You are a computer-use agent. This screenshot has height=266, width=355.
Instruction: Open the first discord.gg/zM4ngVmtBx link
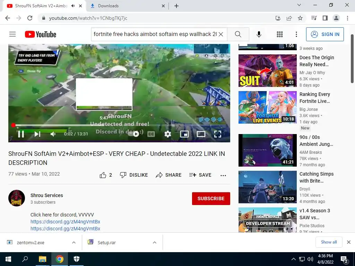tap(65, 222)
